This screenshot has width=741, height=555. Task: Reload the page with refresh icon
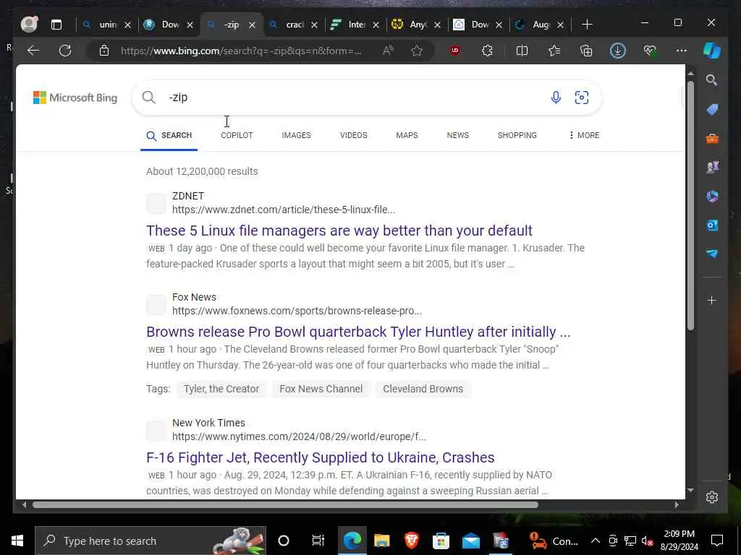click(x=65, y=51)
